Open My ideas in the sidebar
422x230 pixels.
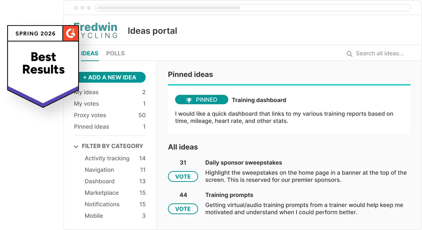pos(86,92)
